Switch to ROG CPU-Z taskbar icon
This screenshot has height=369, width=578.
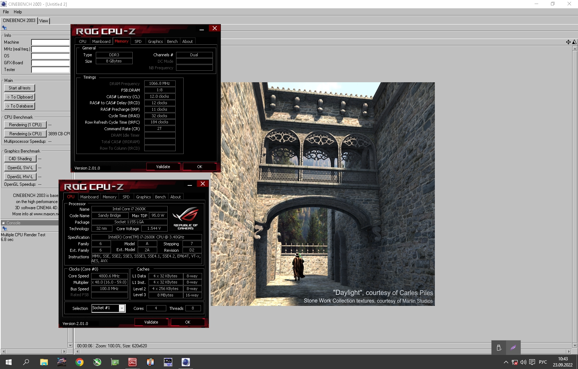click(132, 362)
